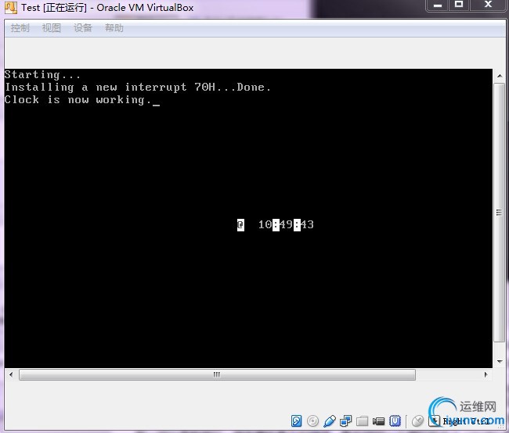Open the 设备 menu

click(x=83, y=28)
